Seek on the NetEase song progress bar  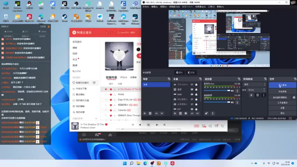pos(148,129)
